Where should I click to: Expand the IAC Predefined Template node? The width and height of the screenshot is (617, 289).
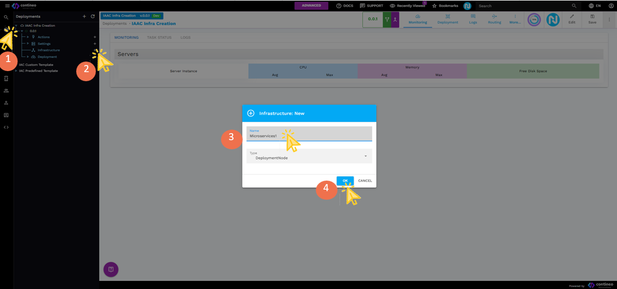coord(16,71)
